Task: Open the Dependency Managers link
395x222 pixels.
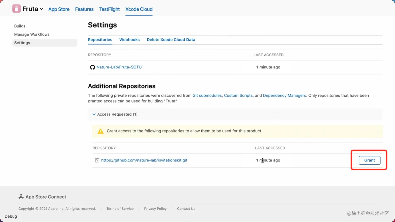Action: pos(284,95)
